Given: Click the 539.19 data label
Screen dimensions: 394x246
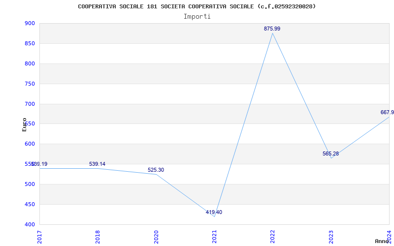Looking at the screenshot, I should (x=39, y=164).
